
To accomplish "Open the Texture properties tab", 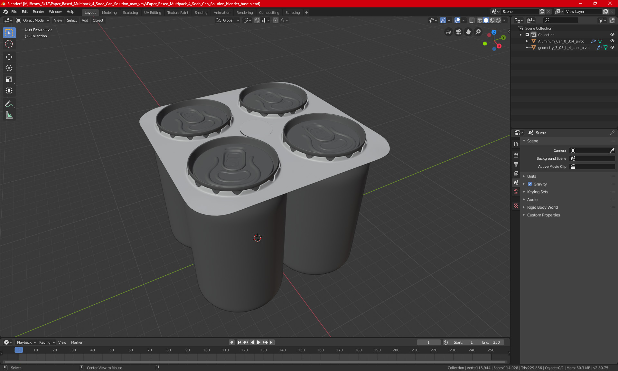I will [516, 206].
